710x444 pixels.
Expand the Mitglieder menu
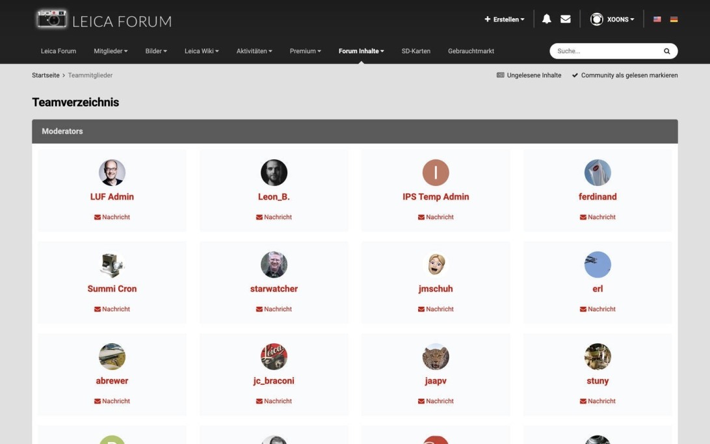point(111,51)
